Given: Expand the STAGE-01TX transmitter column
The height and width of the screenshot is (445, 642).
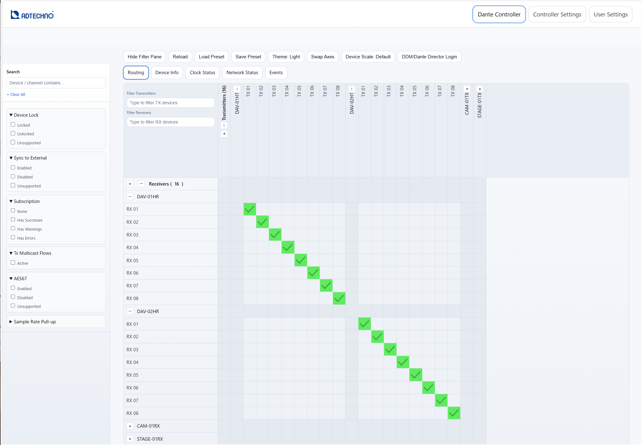Looking at the screenshot, I should pyautogui.click(x=479, y=89).
